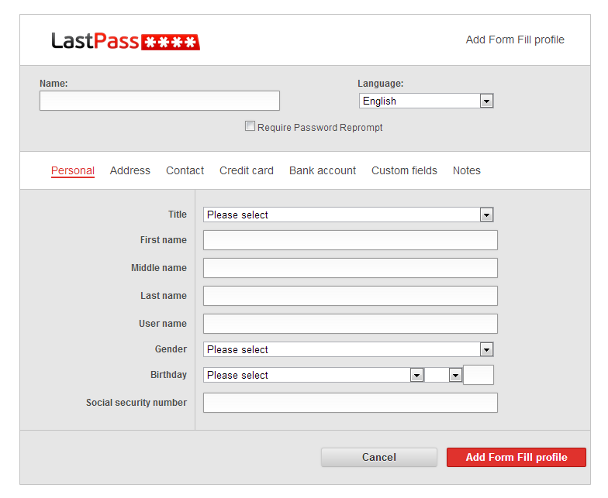The height and width of the screenshot is (498, 608).
Task: Enable Require Password Reprompt checkbox
Action: pyautogui.click(x=250, y=126)
